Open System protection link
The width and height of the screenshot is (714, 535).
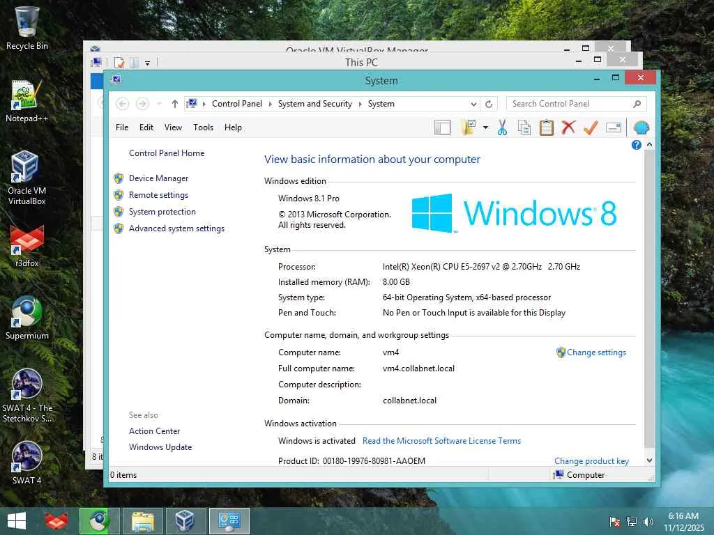click(162, 212)
